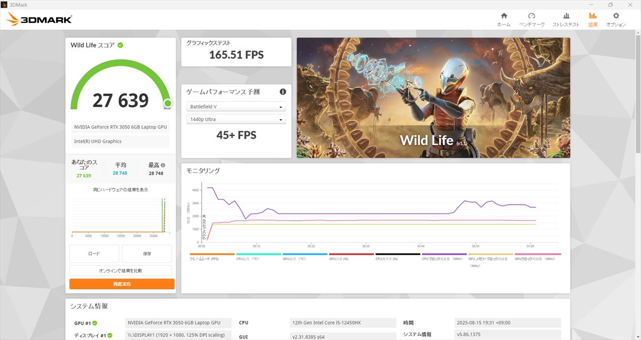Click the v5.86.1375 システム情報 version field
This screenshot has height=340, width=641.
point(507,335)
